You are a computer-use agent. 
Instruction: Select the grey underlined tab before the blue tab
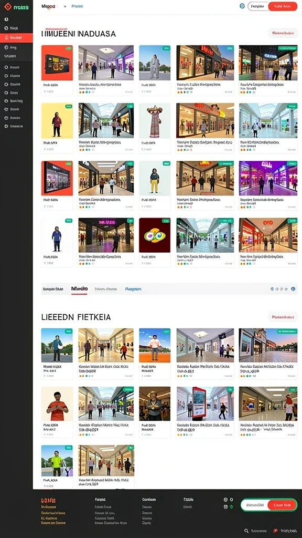coord(106,289)
